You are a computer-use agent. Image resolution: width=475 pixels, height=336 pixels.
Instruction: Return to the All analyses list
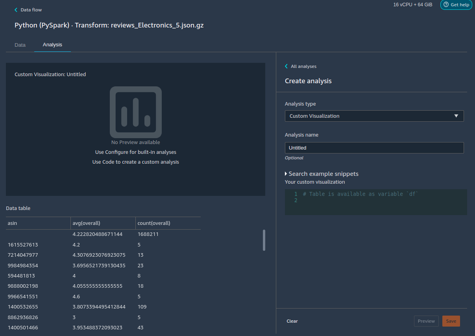(x=304, y=66)
